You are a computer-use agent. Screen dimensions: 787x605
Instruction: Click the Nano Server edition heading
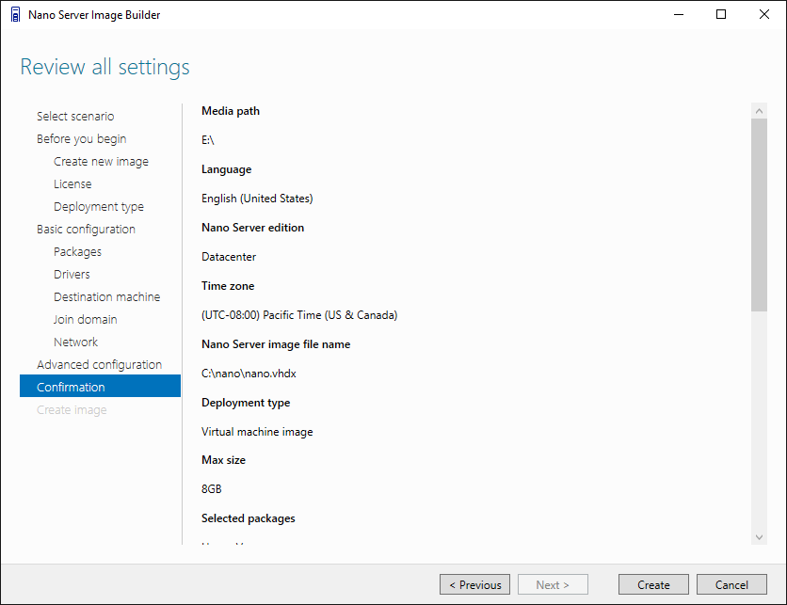[x=253, y=228]
